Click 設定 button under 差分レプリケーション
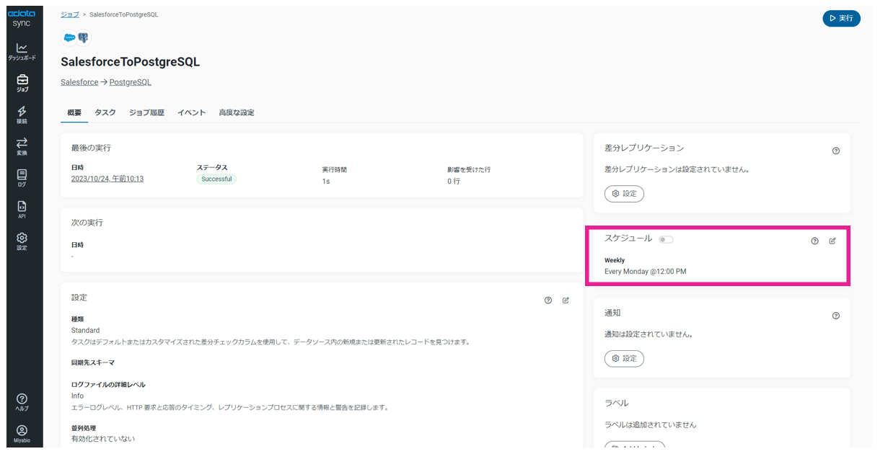This screenshot has height=454, width=888. coord(624,194)
